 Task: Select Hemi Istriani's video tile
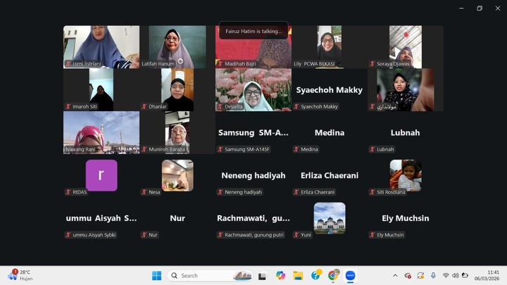[101, 46]
